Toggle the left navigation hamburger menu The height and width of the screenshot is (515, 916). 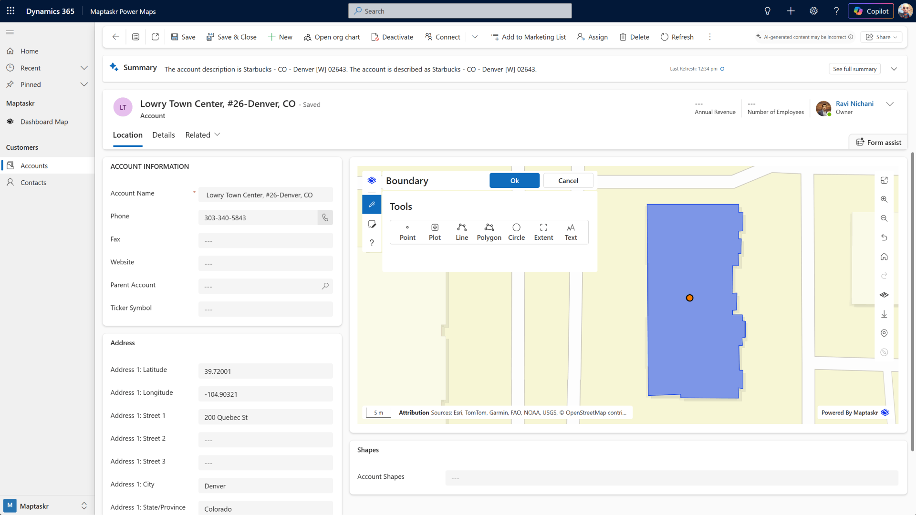tap(10, 32)
